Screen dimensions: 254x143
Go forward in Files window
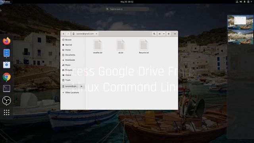[68, 34]
